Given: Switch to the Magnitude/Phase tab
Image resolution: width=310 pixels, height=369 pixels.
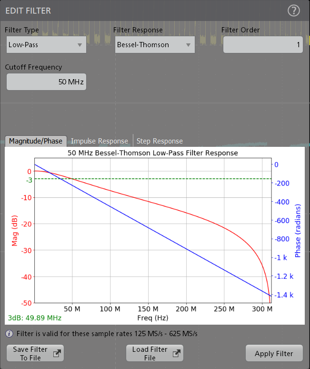Looking at the screenshot, I should click(x=36, y=141).
